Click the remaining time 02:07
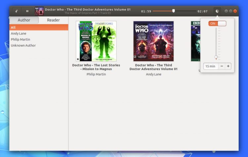 202,11
